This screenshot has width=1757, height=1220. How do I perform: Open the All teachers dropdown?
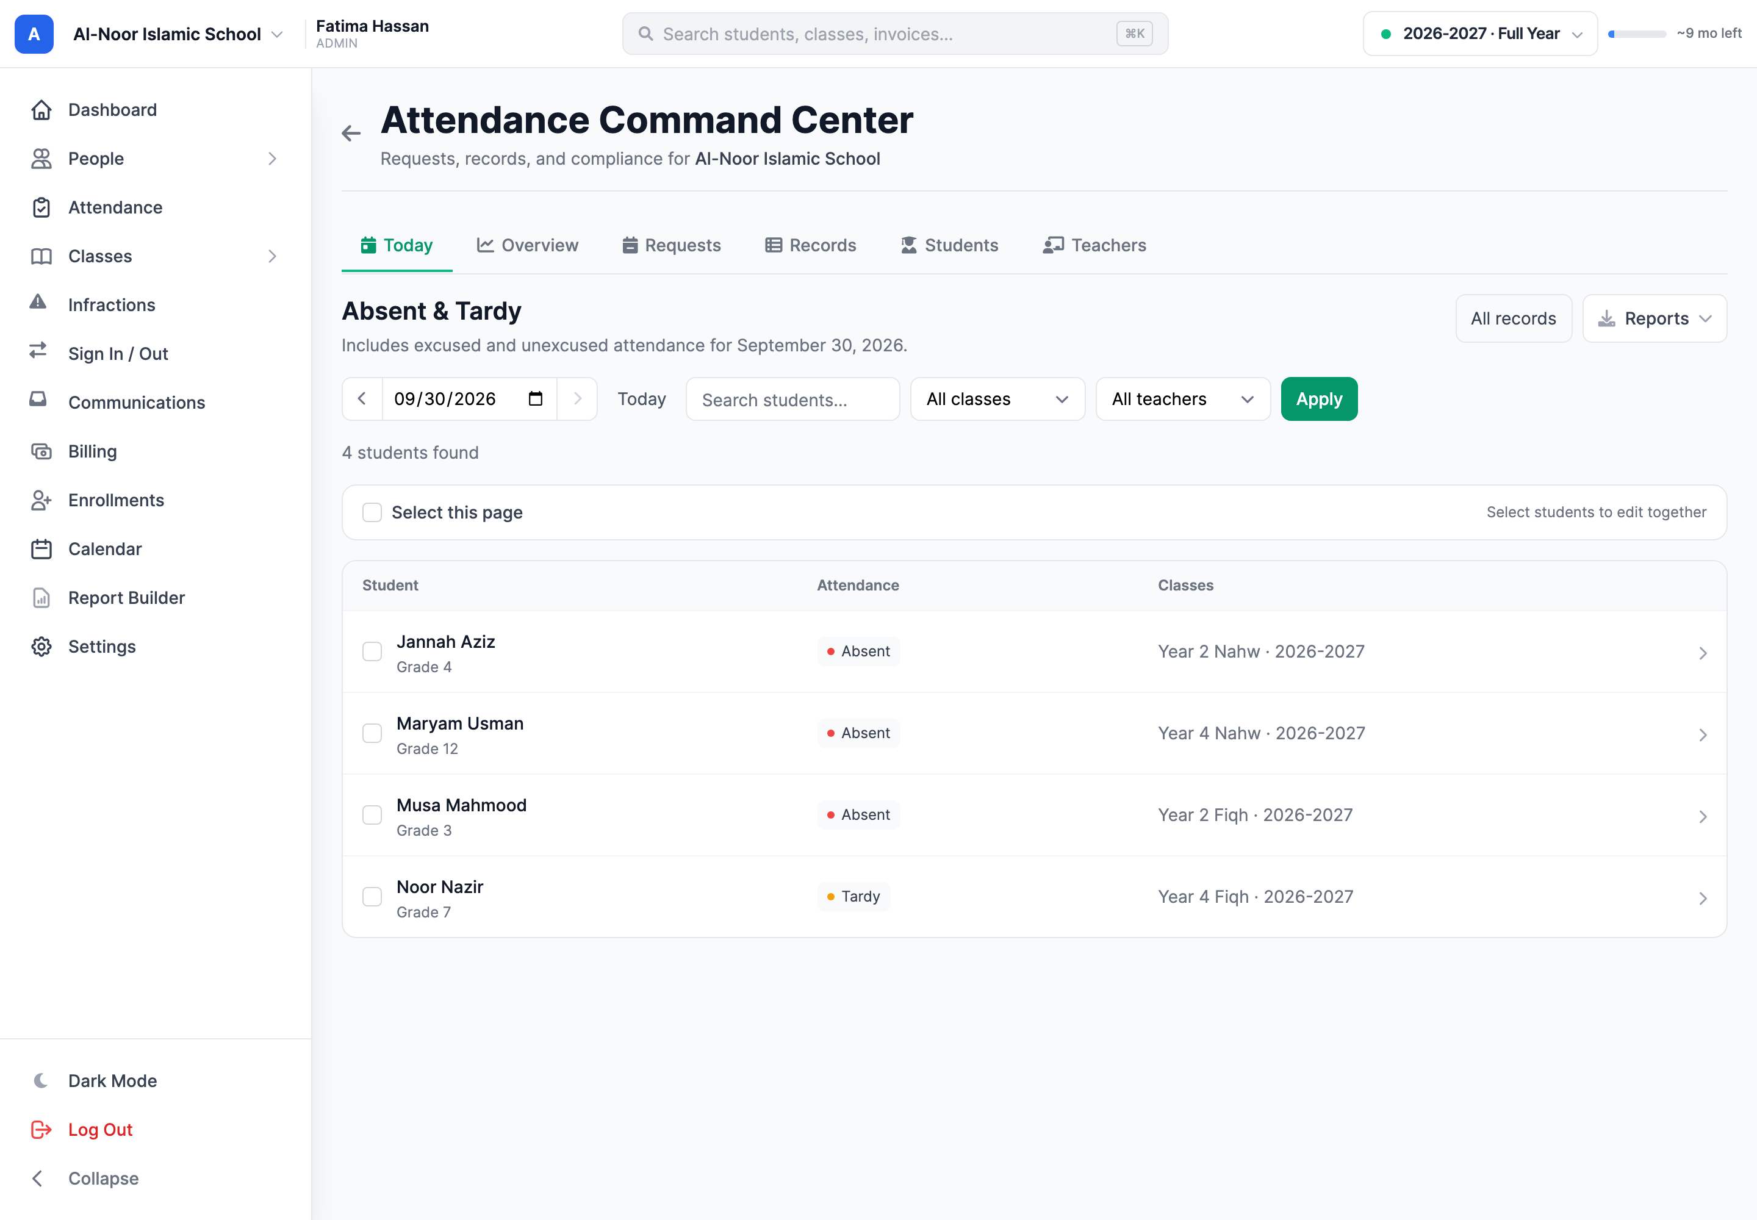1184,399
